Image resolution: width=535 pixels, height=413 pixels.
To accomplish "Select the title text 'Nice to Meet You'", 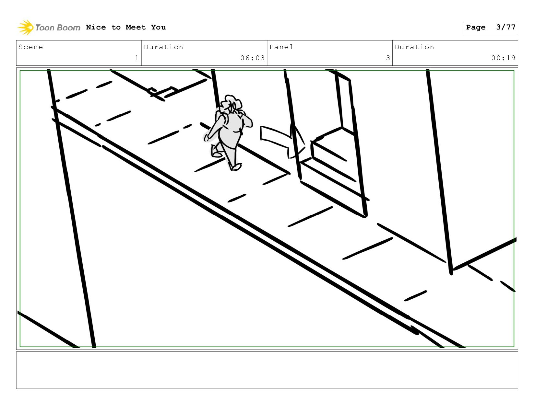I will pyautogui.click(x=126, y=27).
